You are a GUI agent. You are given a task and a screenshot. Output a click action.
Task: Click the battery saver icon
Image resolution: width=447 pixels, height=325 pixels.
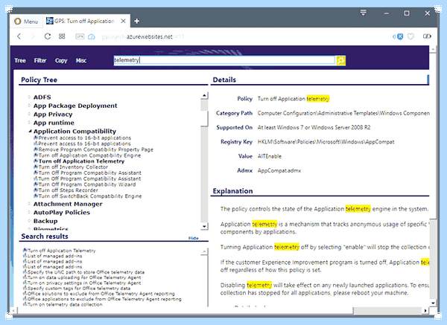(x=427, y=36)
